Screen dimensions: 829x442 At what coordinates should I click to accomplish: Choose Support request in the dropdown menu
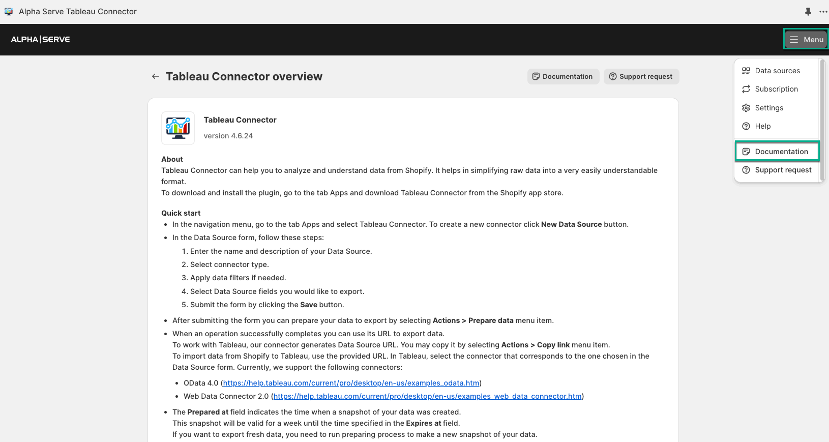coord(777,170)
